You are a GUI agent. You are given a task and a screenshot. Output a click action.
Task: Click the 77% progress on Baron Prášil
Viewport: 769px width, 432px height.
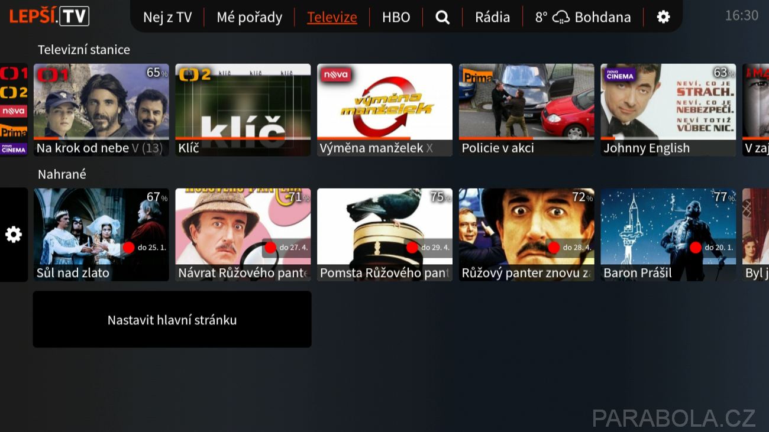724,197
